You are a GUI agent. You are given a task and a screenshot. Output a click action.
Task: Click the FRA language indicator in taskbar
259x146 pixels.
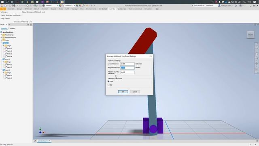[x=244, y=2]
